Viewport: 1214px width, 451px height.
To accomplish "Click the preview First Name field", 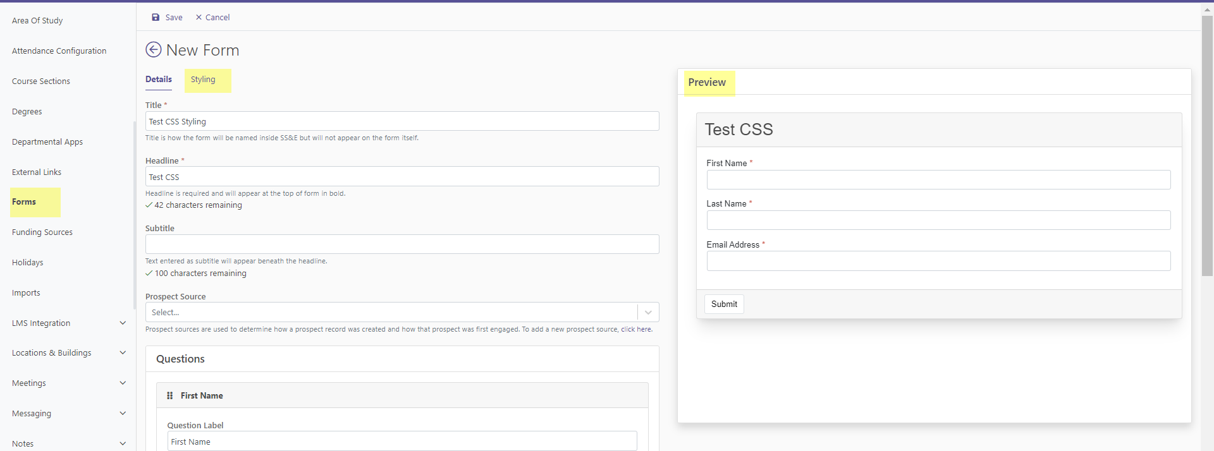I will tap(938, 179).
